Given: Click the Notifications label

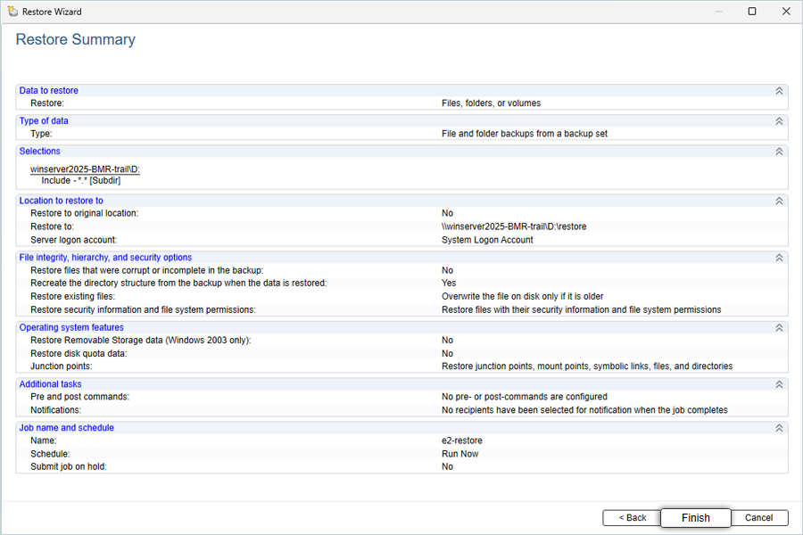Looking at the screenshot, I should [56, 410].
